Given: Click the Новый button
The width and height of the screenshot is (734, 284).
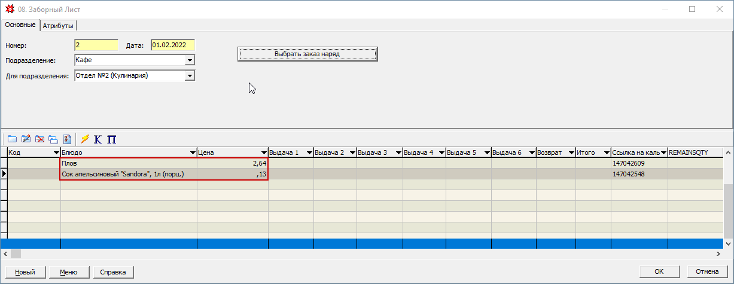Looking at the screenshot, I should [25, 272].
